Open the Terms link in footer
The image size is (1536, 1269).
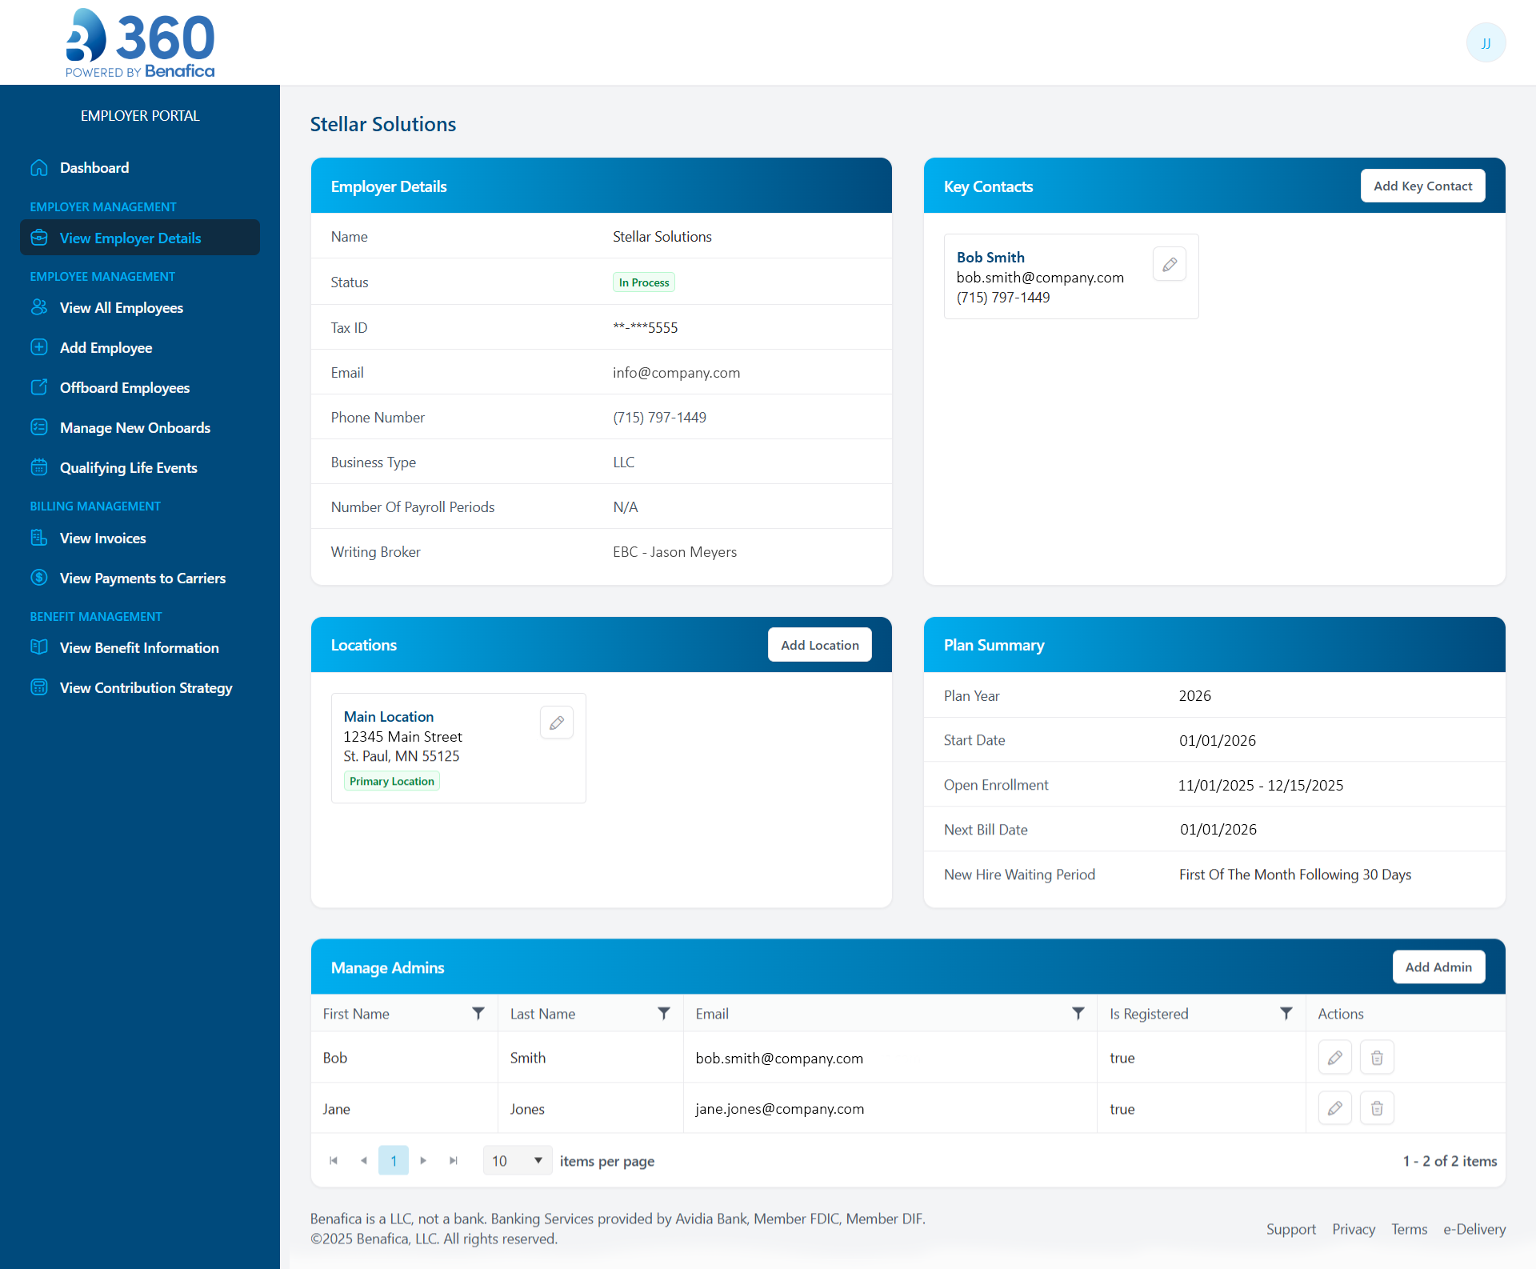pyautogui.click(x=1409, y=1229)
